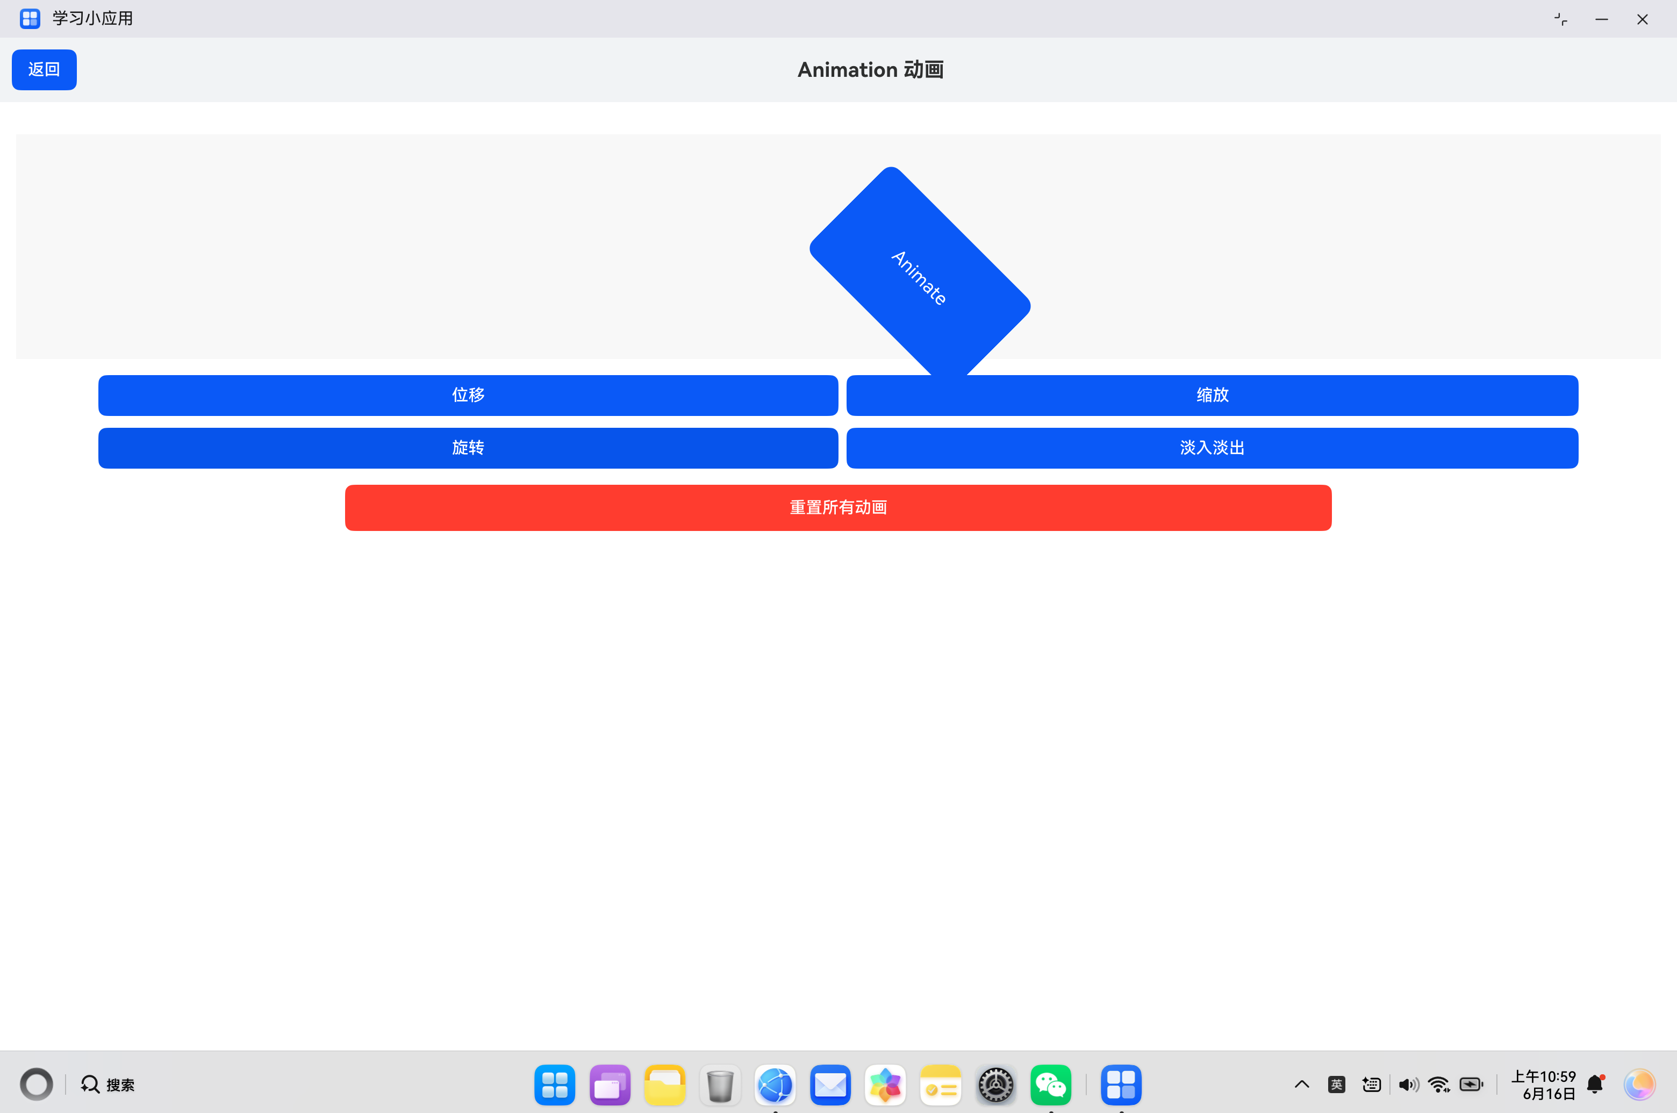Open the trash bin in dock

720,1085
